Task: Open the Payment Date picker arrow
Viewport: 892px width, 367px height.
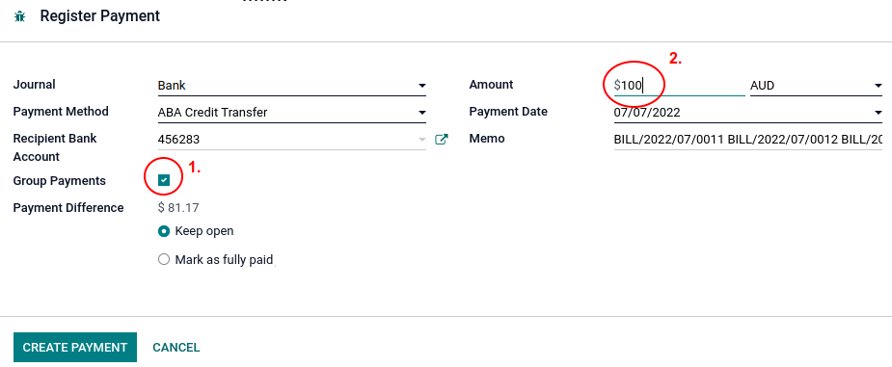Action: pyautogui.click(x=878, y=113)
